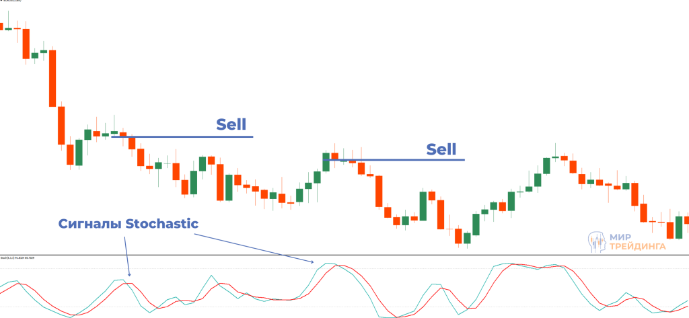Click the first Sell label
The image size is (689, 318).
click(x=231, y=124)
